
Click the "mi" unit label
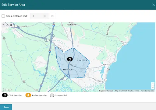point(52,16)
